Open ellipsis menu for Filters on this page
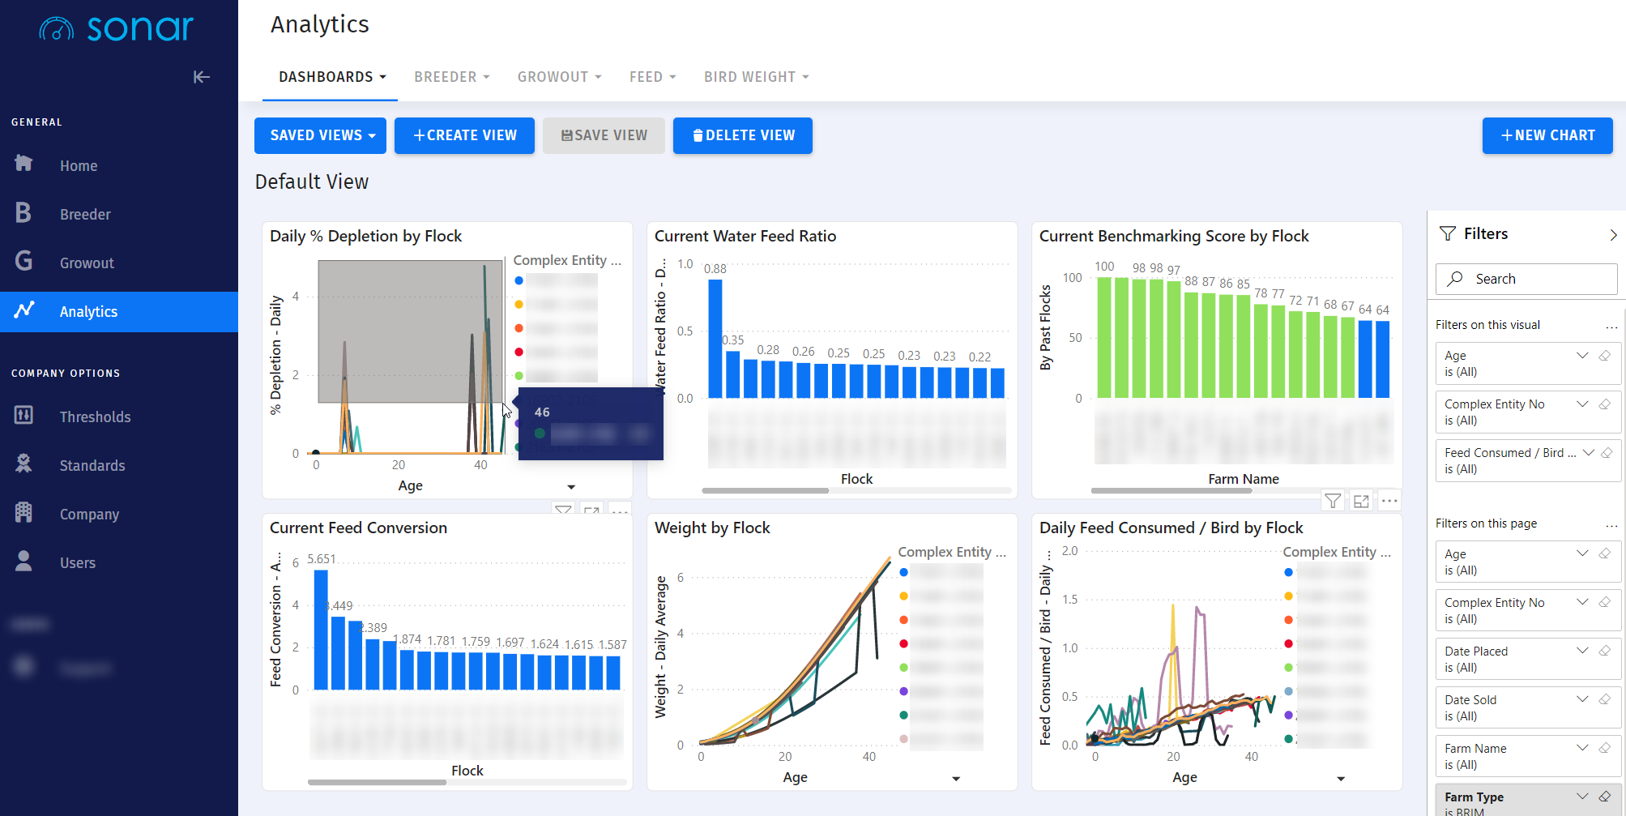 click(1611, 525)
